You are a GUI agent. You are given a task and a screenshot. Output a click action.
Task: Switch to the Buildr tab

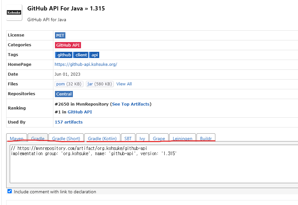tap(206, 138)
